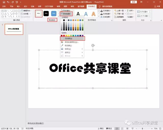This screenshot has height=130, width=163.
Task: Switch to the 动画 (Animations) tab
Action: pos(39,6)
